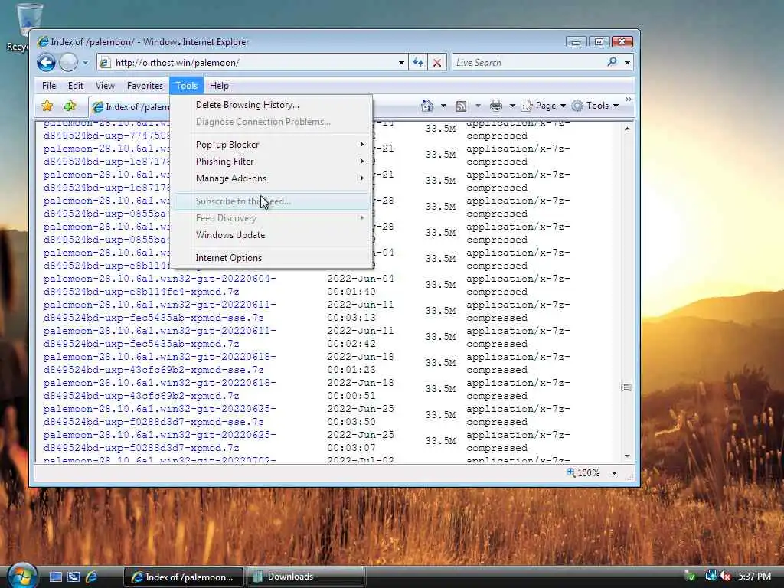The height and width of the screenshot is (588, 784).
Task: Click the system clock 5:37 PM
Action: (754, 576)
